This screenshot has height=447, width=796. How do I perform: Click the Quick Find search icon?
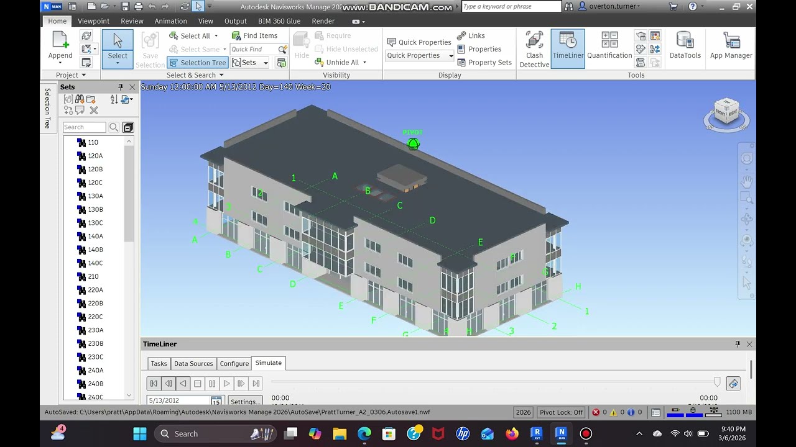(x=282, y=49)
